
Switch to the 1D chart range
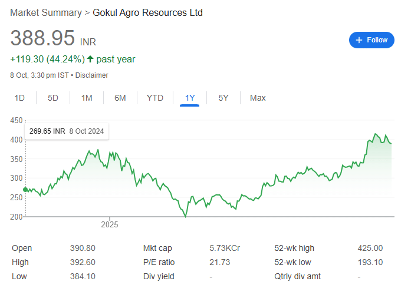19,98
